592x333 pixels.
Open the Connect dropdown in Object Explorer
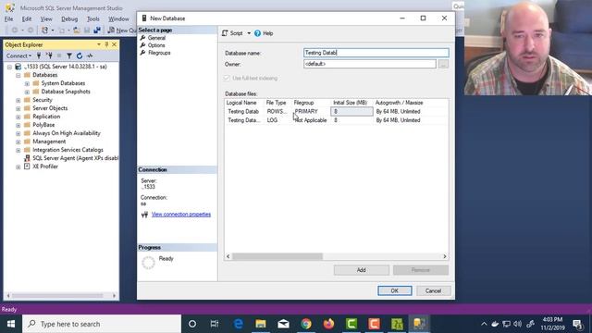[x=18, y=55]
